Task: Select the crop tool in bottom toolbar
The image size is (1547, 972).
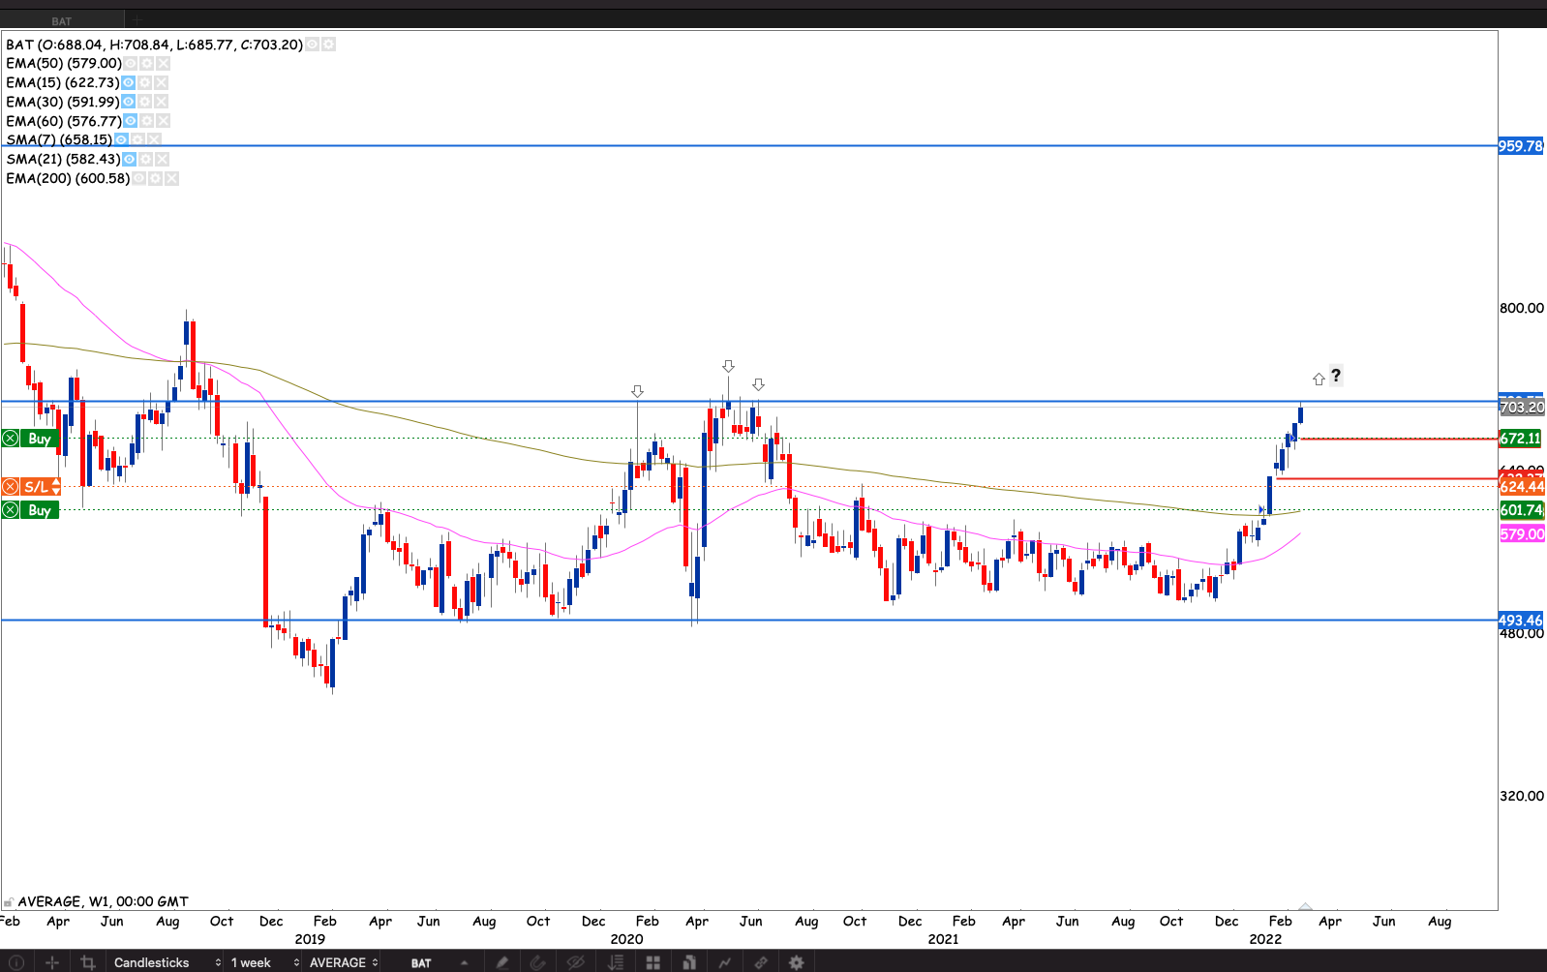Action: coord(88,962)
